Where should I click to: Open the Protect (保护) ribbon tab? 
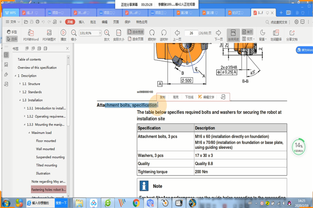click(x=126, y=22)
